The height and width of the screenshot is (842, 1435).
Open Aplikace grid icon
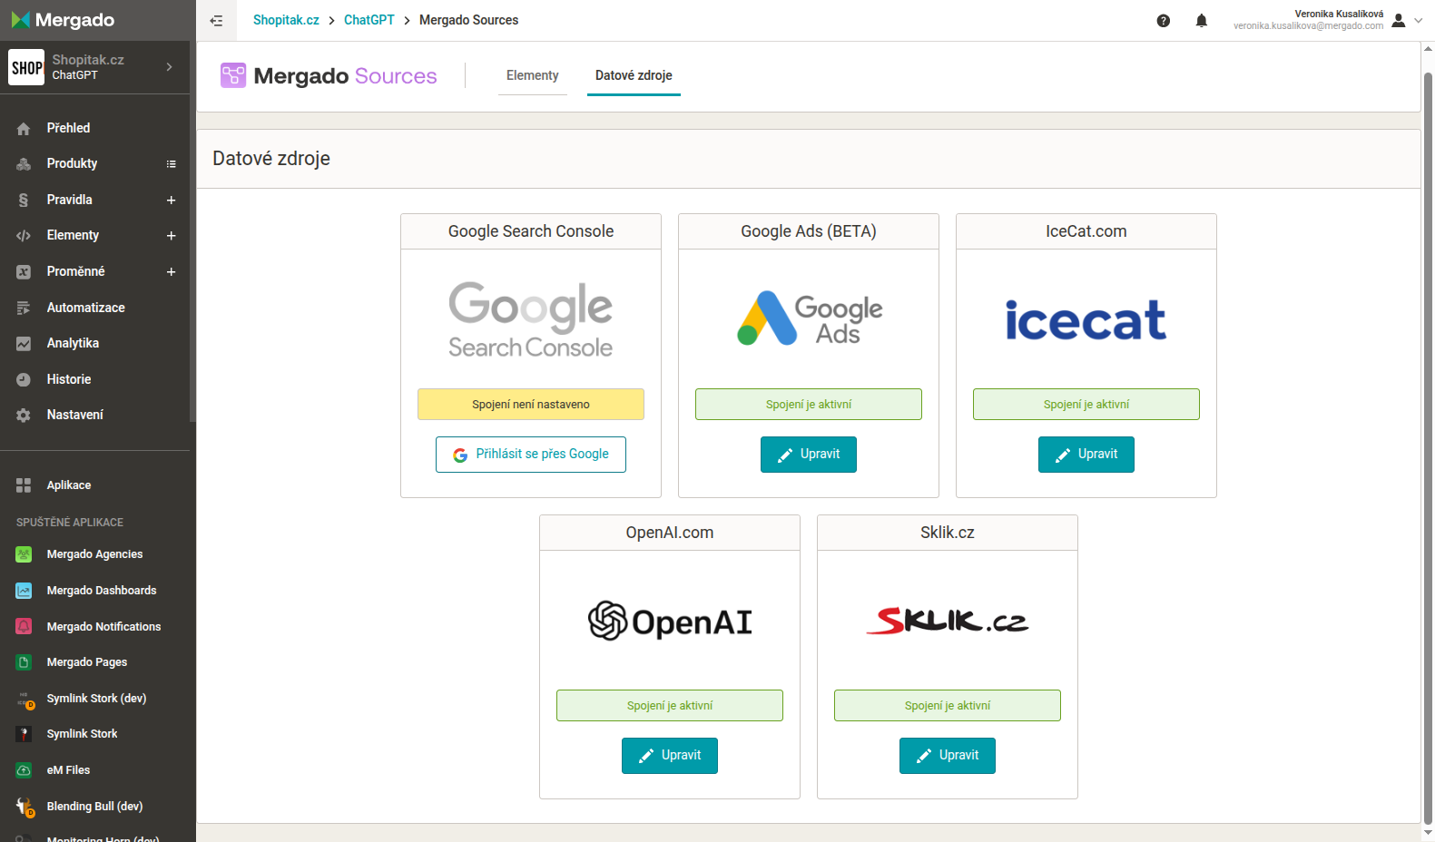(x=24, y=485)
